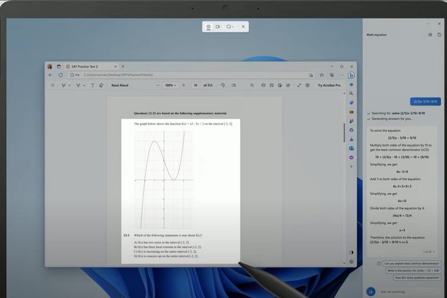
Task: Select the Add text tool
Action: pos(93,85)
